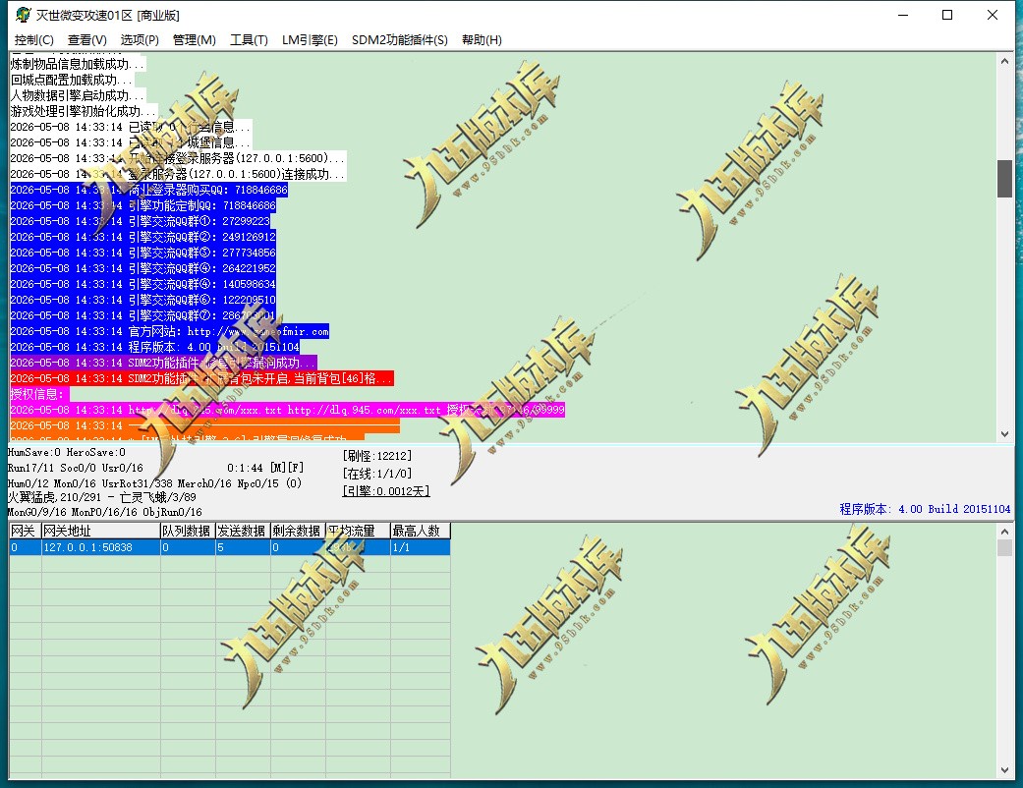
Task: Open the LM引擎(E) menu
Action: (310, 39)
